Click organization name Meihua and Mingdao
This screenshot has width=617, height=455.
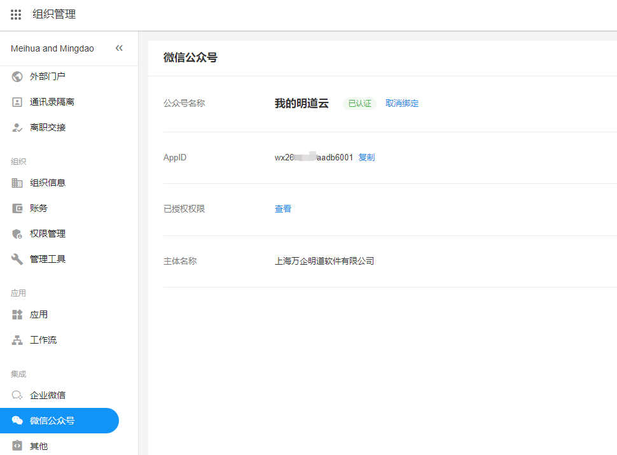tap(52, 48)
